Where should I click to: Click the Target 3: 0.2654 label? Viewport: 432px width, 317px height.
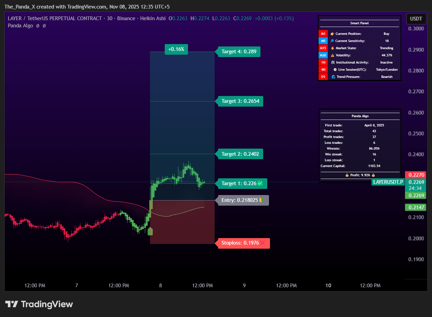[239, 101]
